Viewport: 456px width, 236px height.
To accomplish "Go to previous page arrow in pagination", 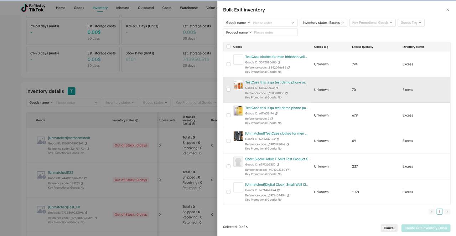I will pyautogui.click(x=431, y=212).
